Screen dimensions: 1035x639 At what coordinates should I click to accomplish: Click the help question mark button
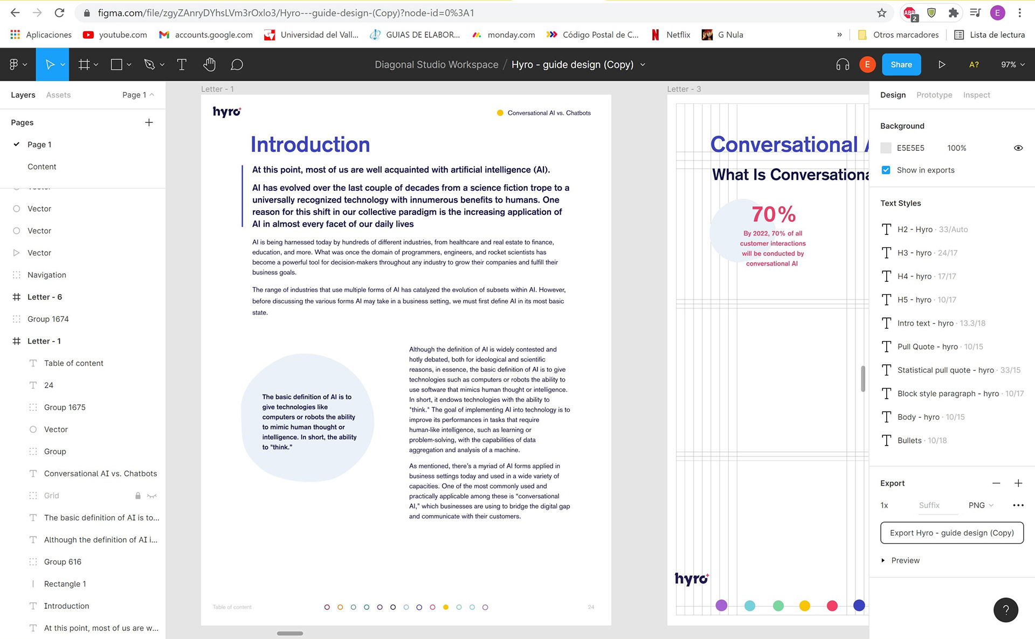click(1006, 610)
